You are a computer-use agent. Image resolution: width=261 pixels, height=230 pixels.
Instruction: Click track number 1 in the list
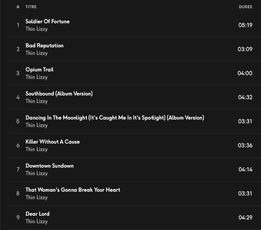click(x=18, y=25)
